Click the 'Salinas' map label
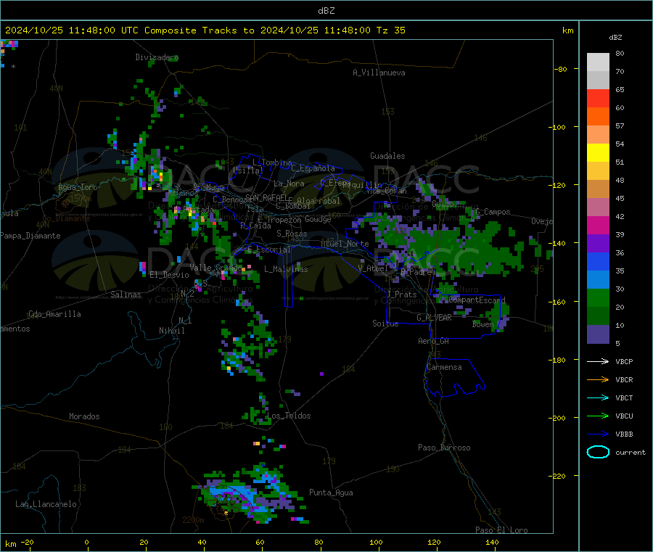This screenshot has height=552, width=653. [x=126, y=294]
